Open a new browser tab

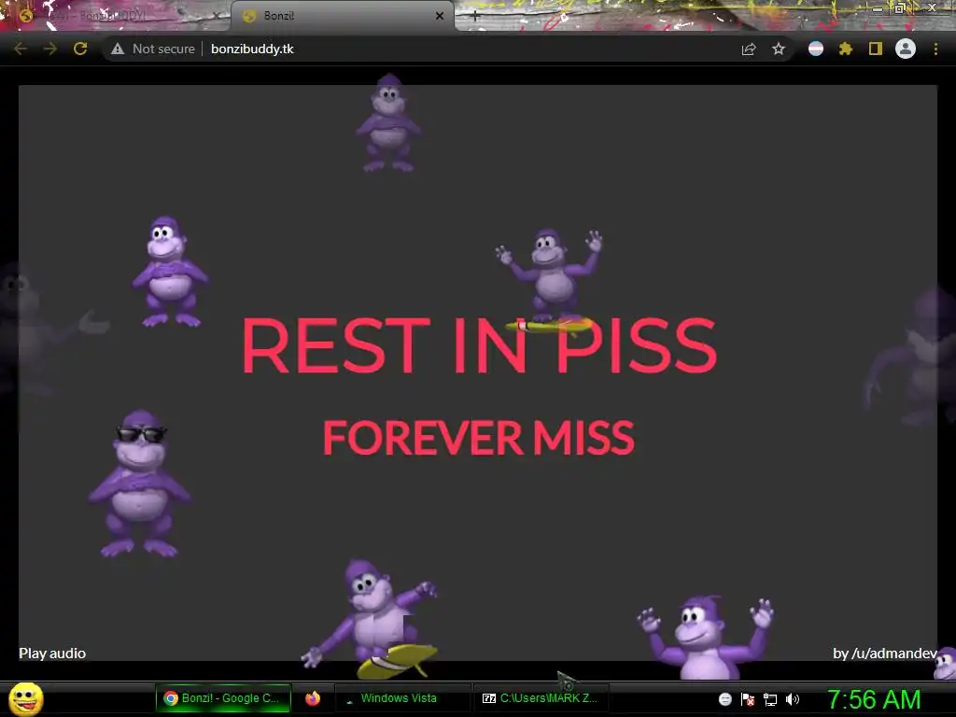[475, 16]
